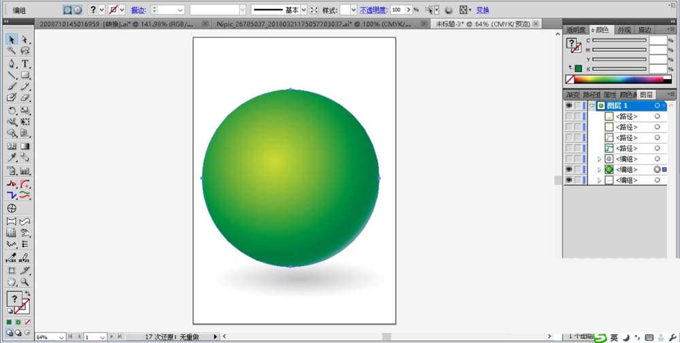The width and height of the screenshot is (680, 343).
Task: Show the first hidden 路径 sublayer
Action: click(x=568, y=117)
